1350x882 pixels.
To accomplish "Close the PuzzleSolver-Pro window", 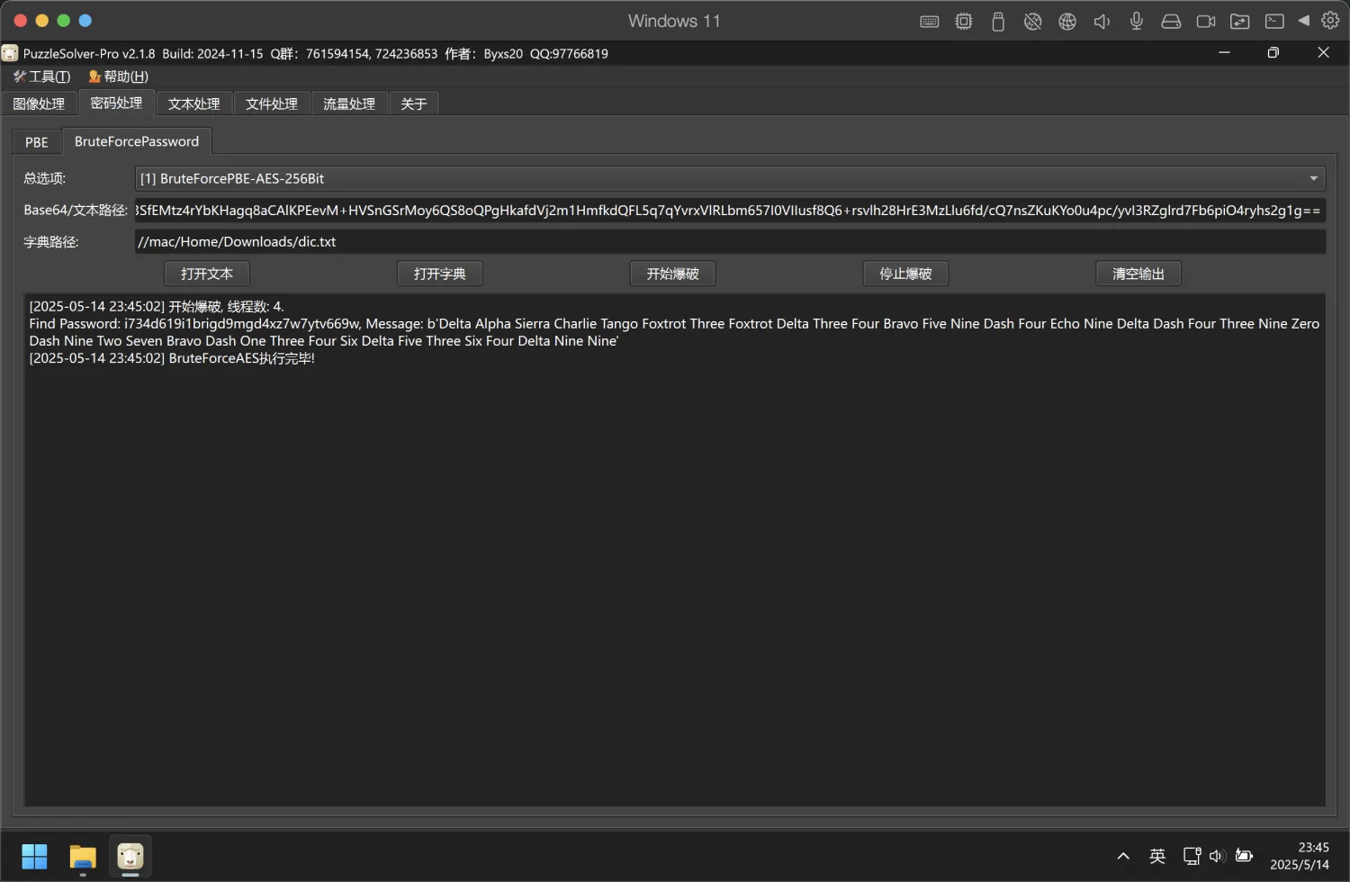I will (1323, 53).
